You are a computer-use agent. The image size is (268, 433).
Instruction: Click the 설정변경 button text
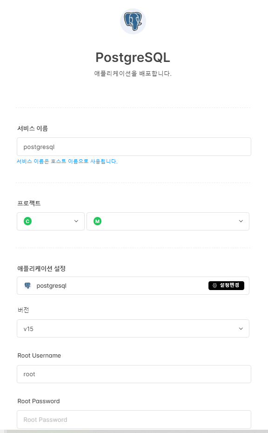[x=229, y=285]
